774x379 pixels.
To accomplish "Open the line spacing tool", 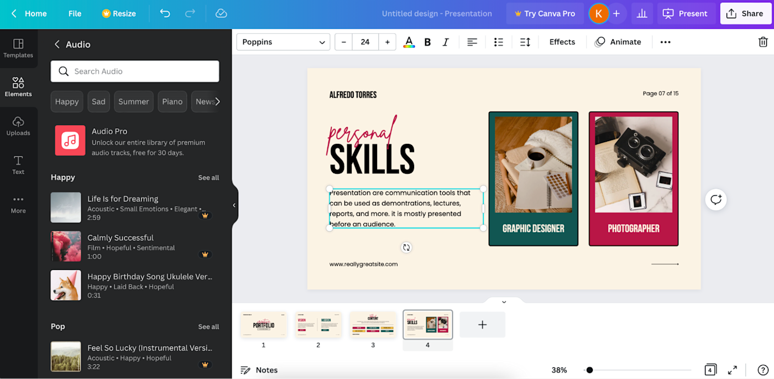I will pos(525,42).
